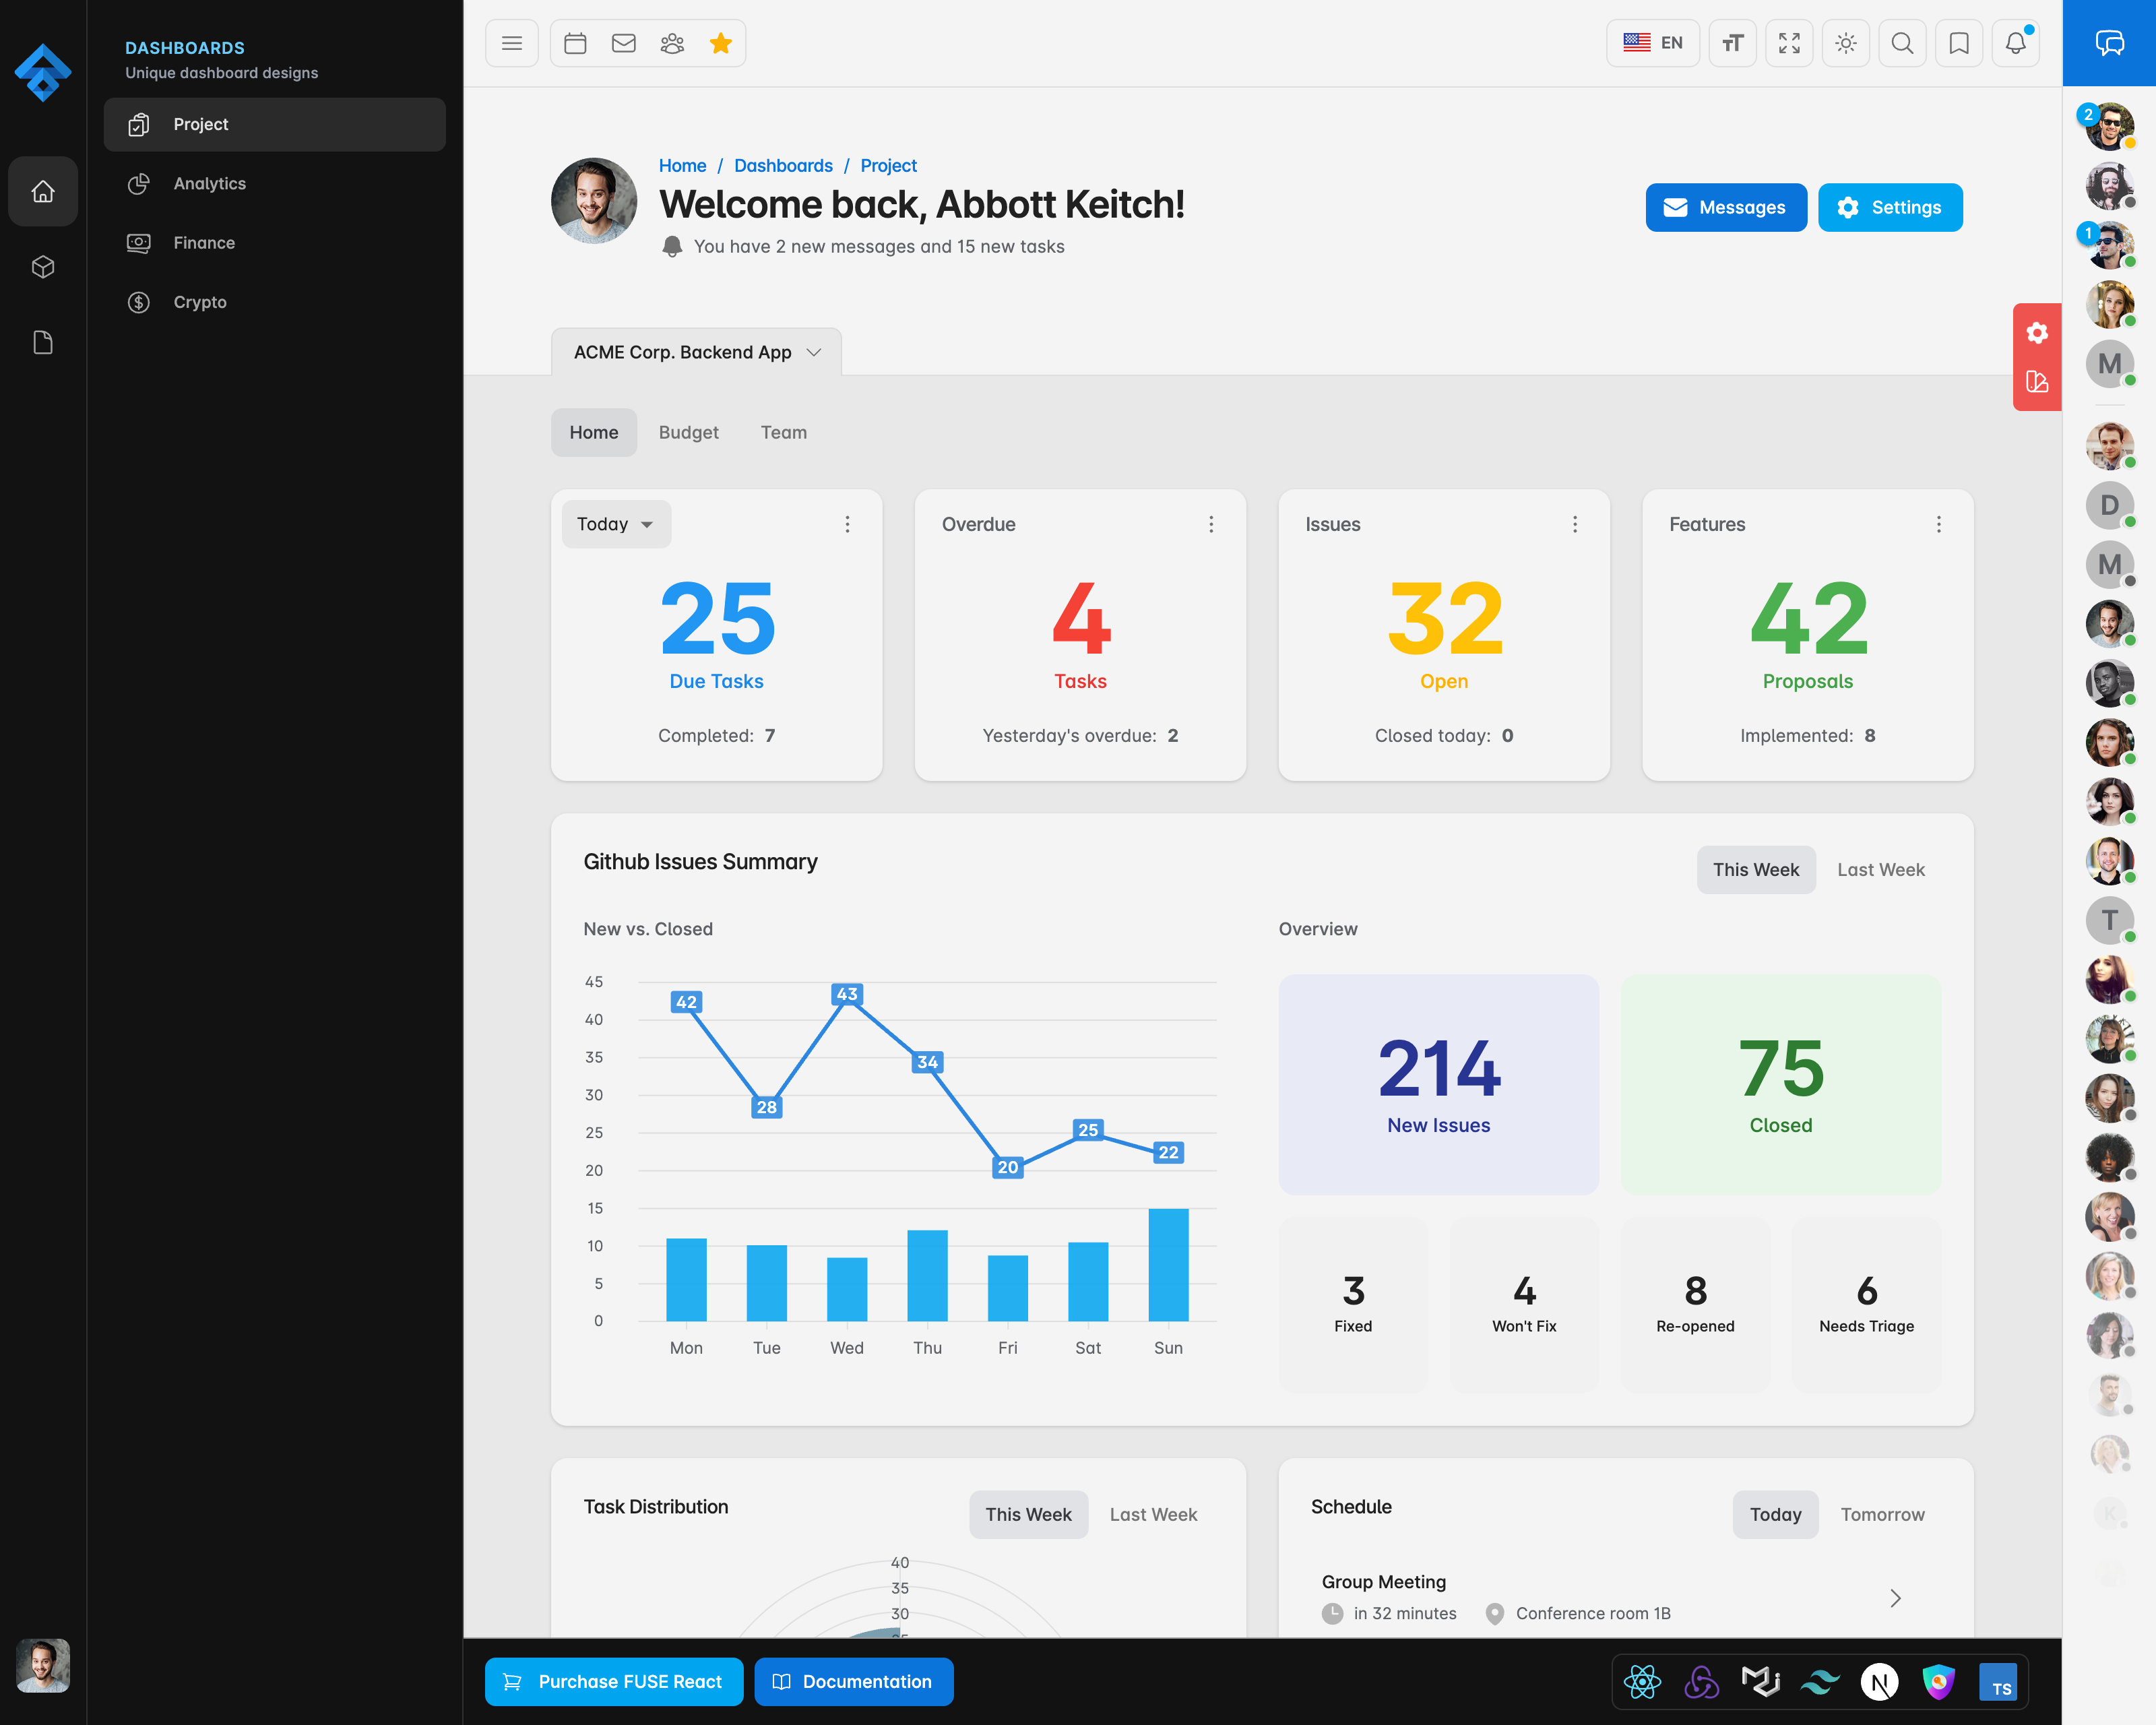Switch to the Budget tab

point(688,432)
